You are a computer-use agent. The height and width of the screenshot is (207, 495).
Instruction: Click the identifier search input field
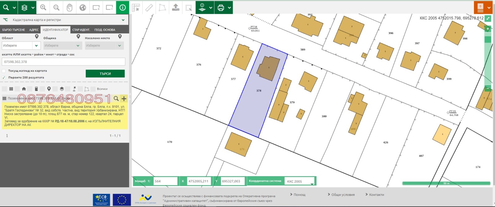[x=63, y=62]
